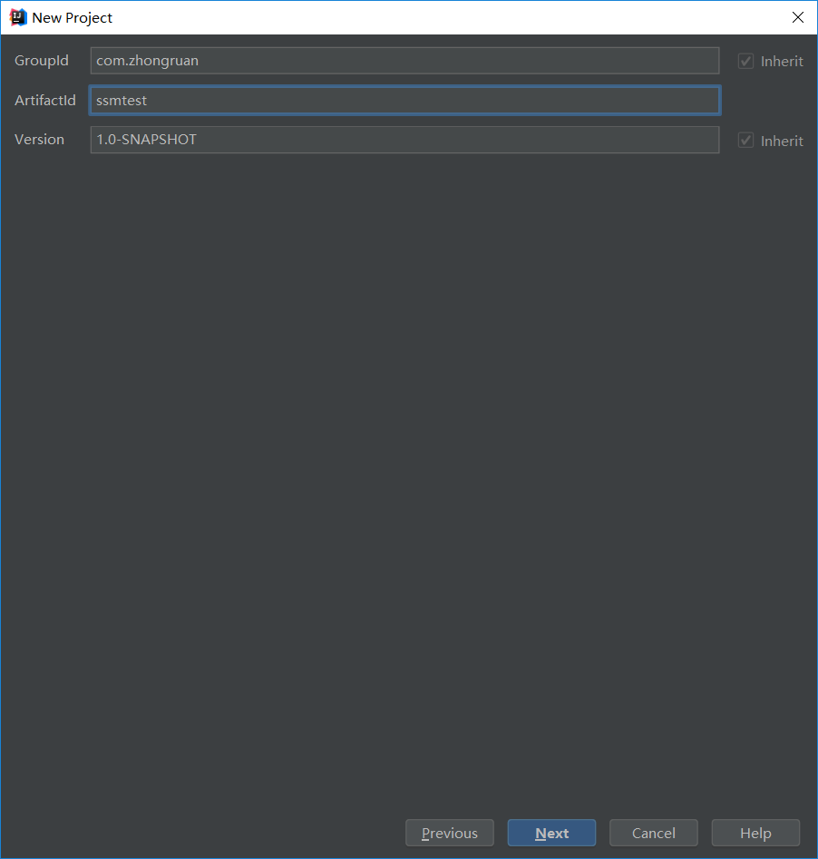This screenshot has height=859, width=818.
Task: Focus the ArtifactId field containing ssmtest
Action: click(404, 101)
